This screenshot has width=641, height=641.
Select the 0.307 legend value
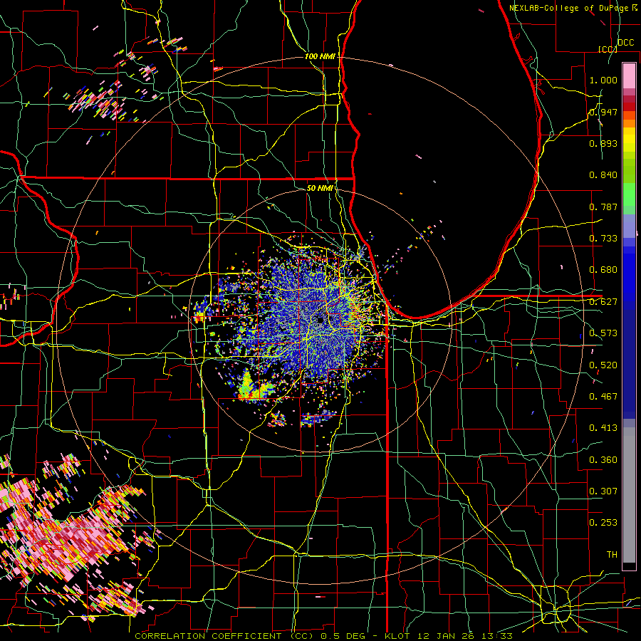(603, 491)
